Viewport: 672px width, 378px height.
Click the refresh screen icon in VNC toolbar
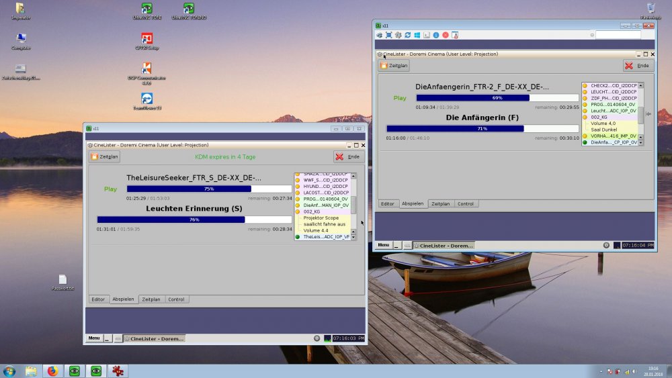point(407,35)
